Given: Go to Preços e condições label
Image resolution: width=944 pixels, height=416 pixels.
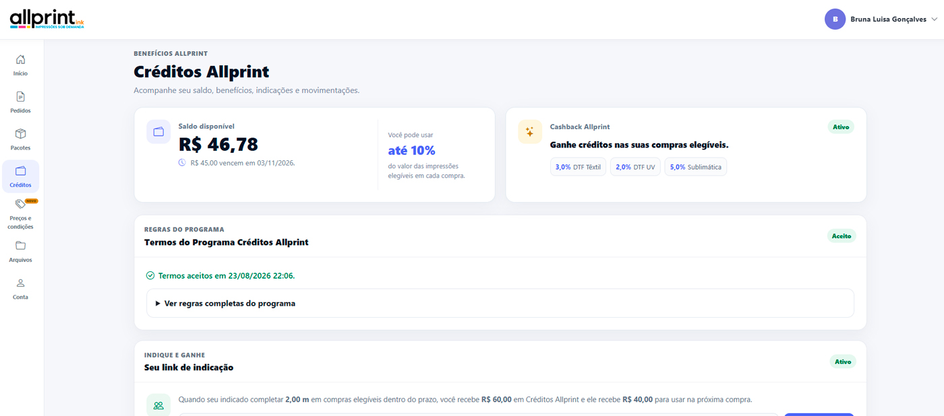Looking at the screenshot, I should click(x=20, y=222).
